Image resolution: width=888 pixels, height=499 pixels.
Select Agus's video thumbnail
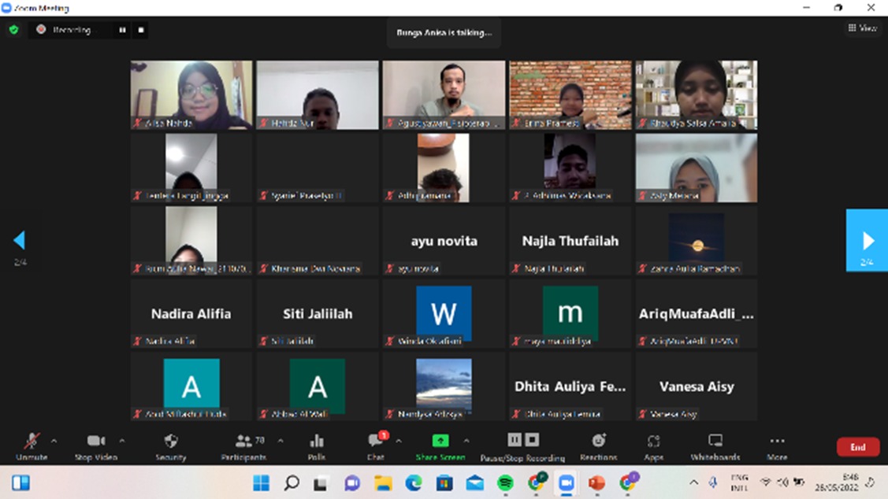coord(444,94)
